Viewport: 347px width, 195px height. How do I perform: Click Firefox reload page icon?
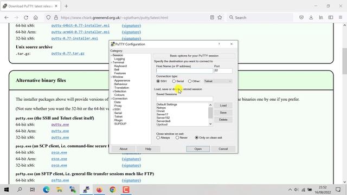[26, 17]
